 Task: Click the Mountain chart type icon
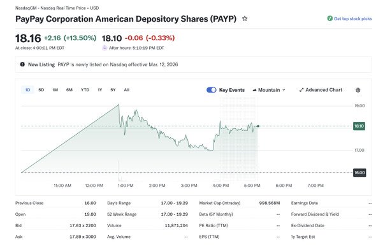point(254,90)
